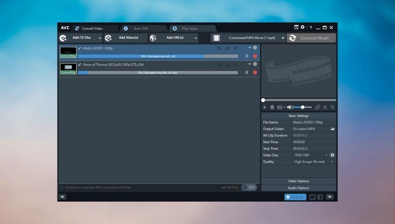Screen dimensions: 395x224
Task: Open the Customized MP4 Movie profile dropdown
Action: tap(283, 38)
